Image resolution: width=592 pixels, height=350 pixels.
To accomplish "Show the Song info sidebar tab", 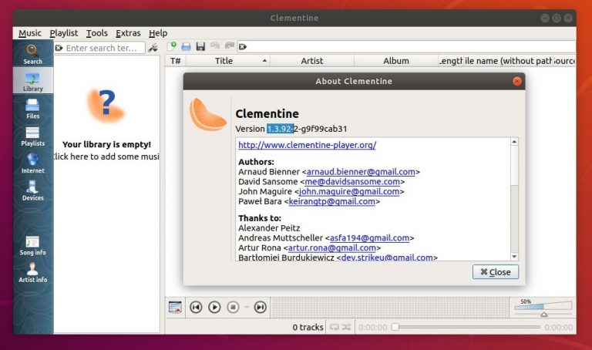I will (x=32, y=245).
